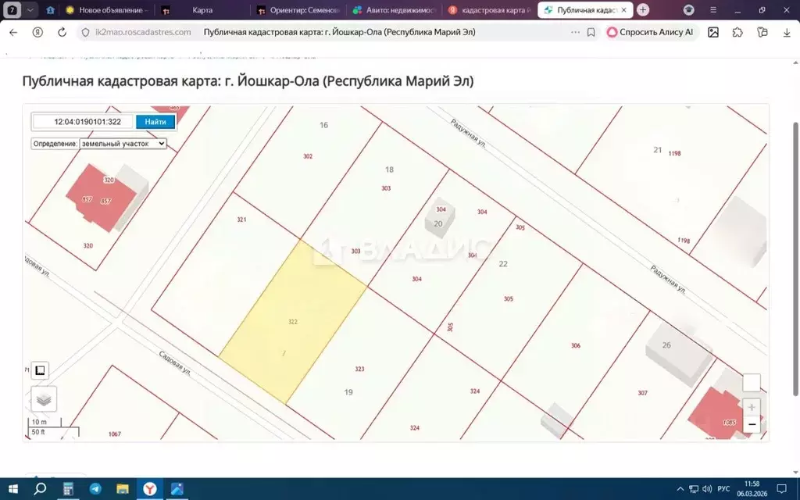Expand the tab list chevron at top-left
The height and width of the screenshot is (500, 800).
tap(30, 10)
